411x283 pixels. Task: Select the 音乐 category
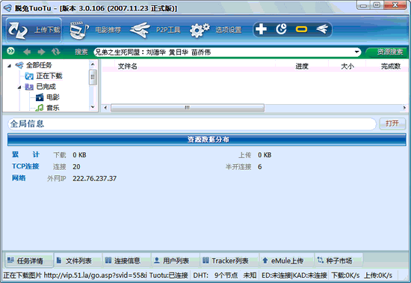tap(53, 108)
